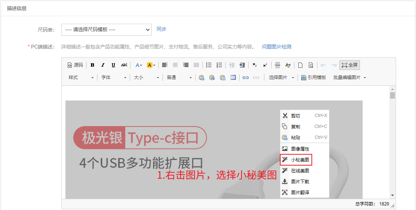Expand the 普通 format dropdown
The height and width of the screenshot is (210, 416).
(179, 78)
